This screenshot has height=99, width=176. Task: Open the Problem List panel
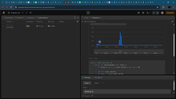(14, 13)
